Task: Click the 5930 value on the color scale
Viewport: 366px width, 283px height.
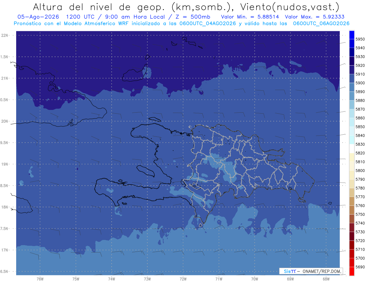Action: [360, 57]
